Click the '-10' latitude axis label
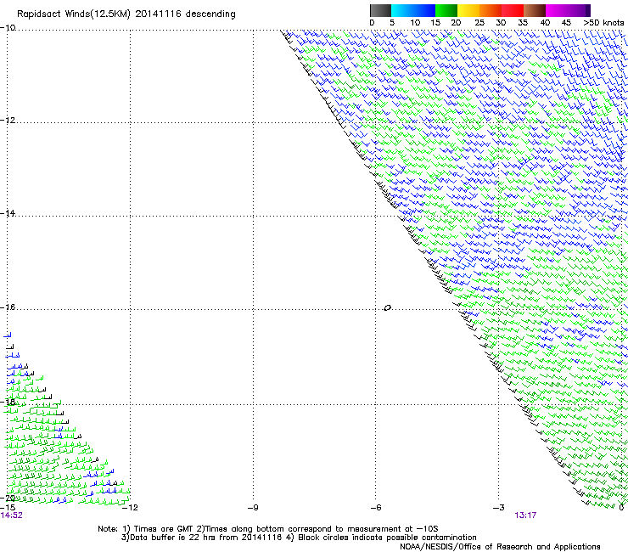 (8, 28)
